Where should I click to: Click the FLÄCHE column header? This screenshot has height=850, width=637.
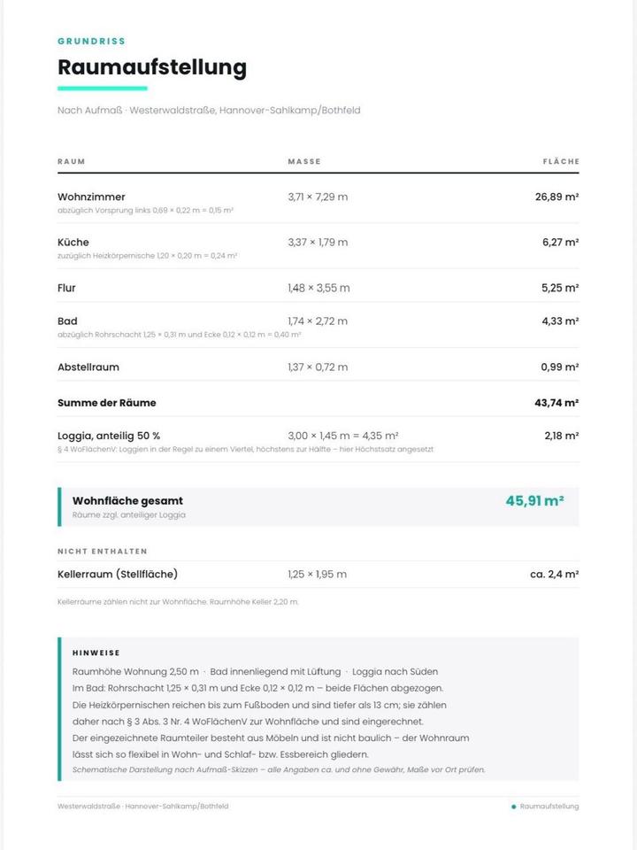click(x=561, y=161)
